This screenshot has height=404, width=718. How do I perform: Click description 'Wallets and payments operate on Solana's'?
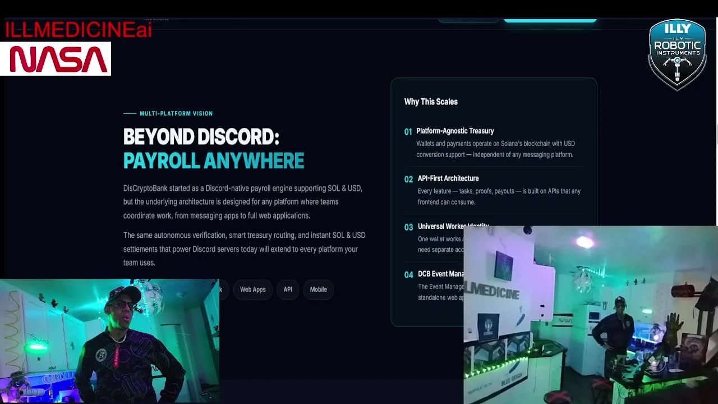495,149
